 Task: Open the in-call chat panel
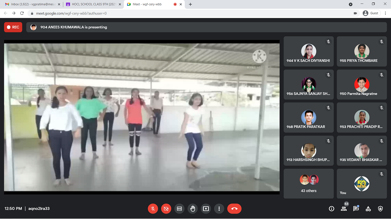pos(356,208)
